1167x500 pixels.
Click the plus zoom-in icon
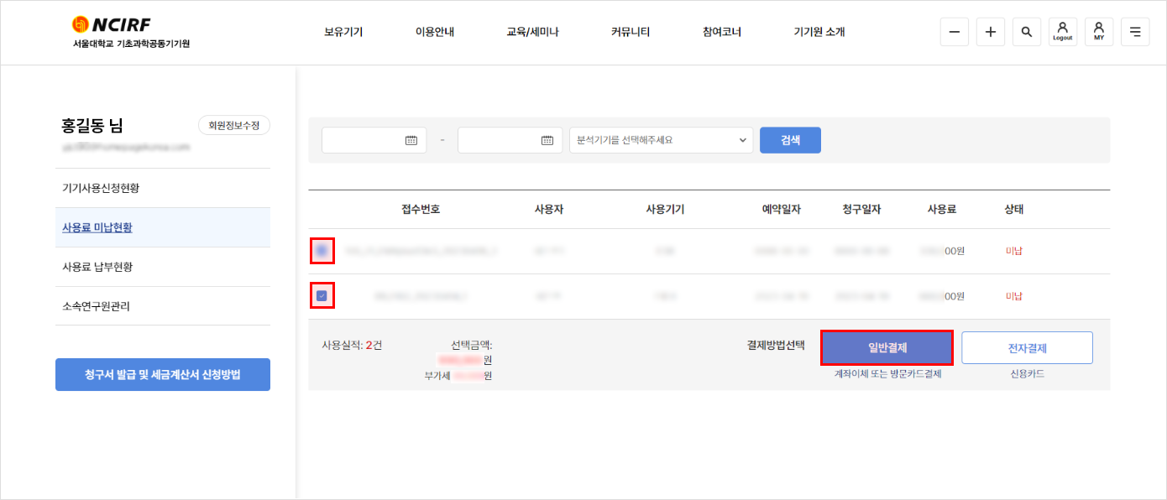(x=990, y=32)
